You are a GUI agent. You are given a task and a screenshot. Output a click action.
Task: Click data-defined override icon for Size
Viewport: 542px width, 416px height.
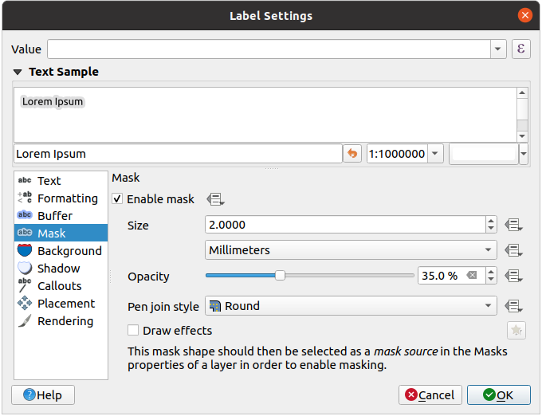click(513, 226)
